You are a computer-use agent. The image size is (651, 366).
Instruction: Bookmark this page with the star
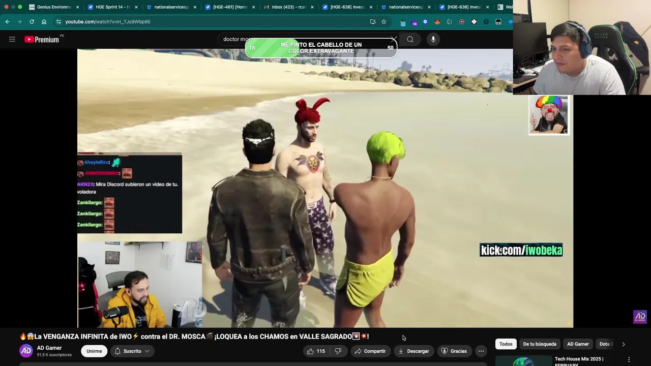click(x=383, y=21)
